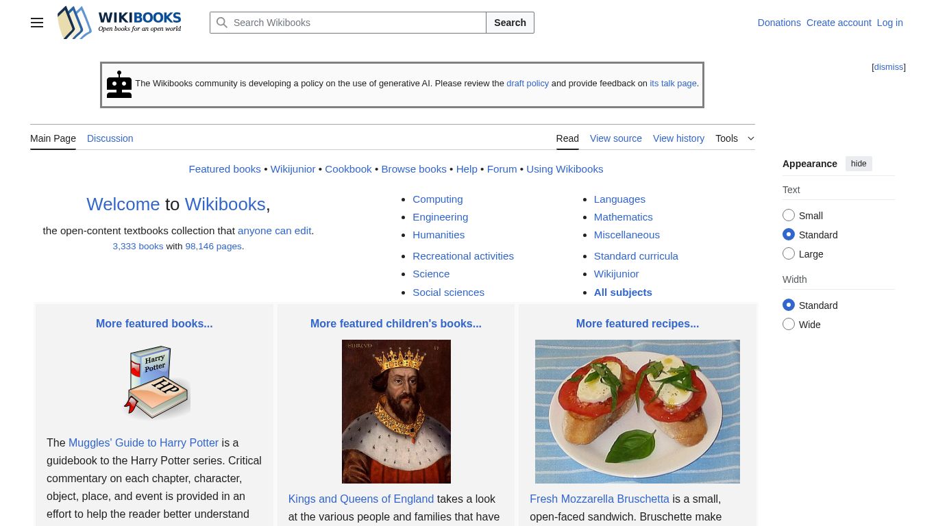Click the magnifying glass search icon
This screenshot has width=936, height=526.
click(222, 23)
